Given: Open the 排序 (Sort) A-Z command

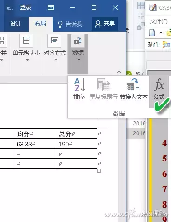Looking at the screenshot, I should pos(79,89).
